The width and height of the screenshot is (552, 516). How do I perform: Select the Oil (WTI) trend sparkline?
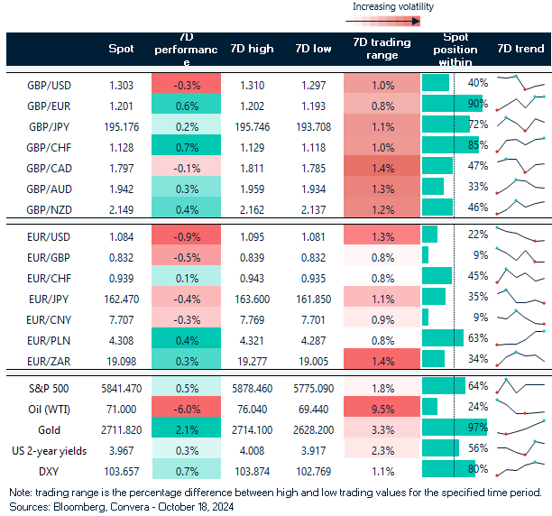(x=520, y=407)
